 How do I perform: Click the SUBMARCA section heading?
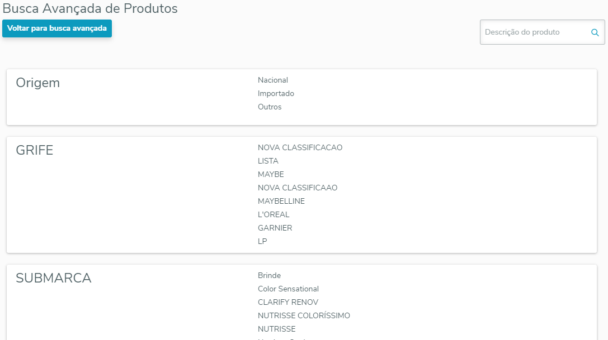[x=54, y=279]
